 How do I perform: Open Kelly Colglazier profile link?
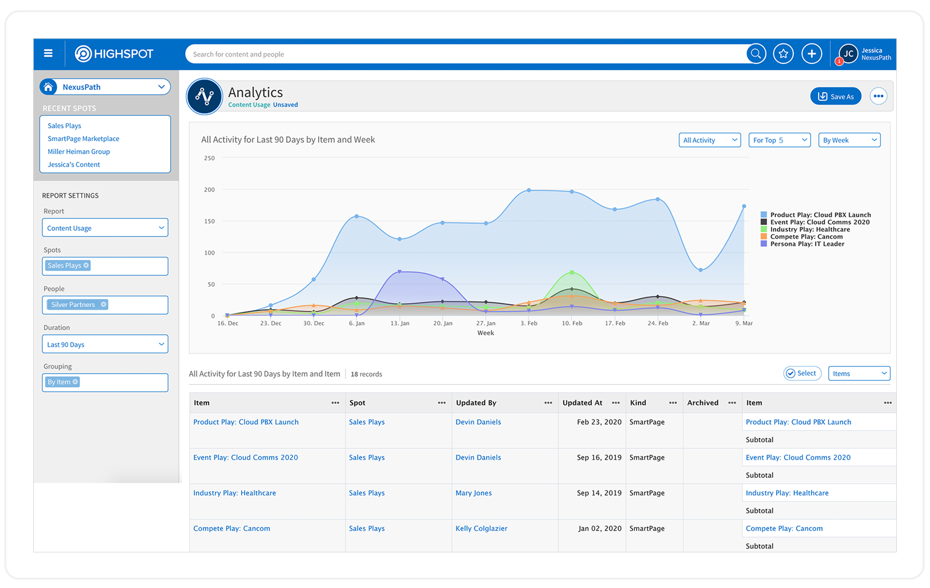481,528
